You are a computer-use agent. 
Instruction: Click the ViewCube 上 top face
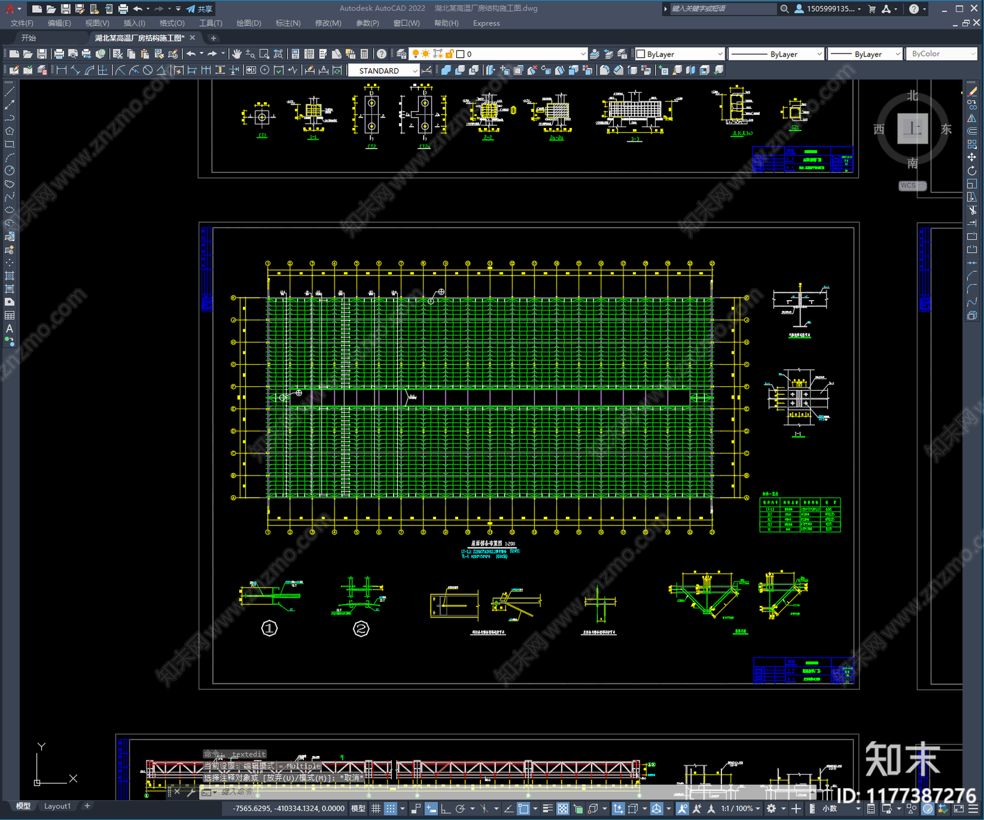[x=913, y=129]
